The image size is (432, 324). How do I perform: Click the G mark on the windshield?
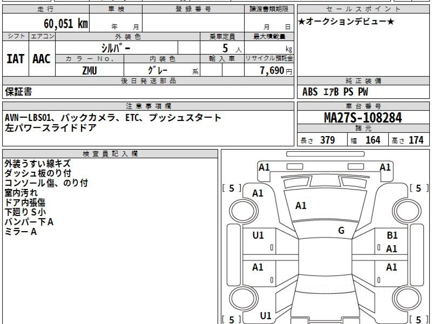341,231
